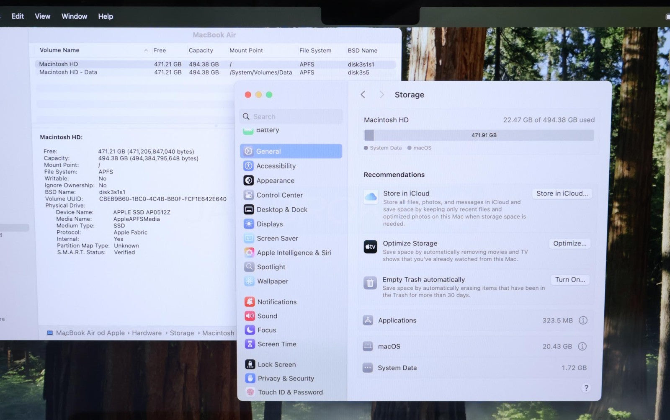The image size is (670, 420).
Task: Select the Macintosh HD - Data volume row
Action: click(x=68, y=72)
